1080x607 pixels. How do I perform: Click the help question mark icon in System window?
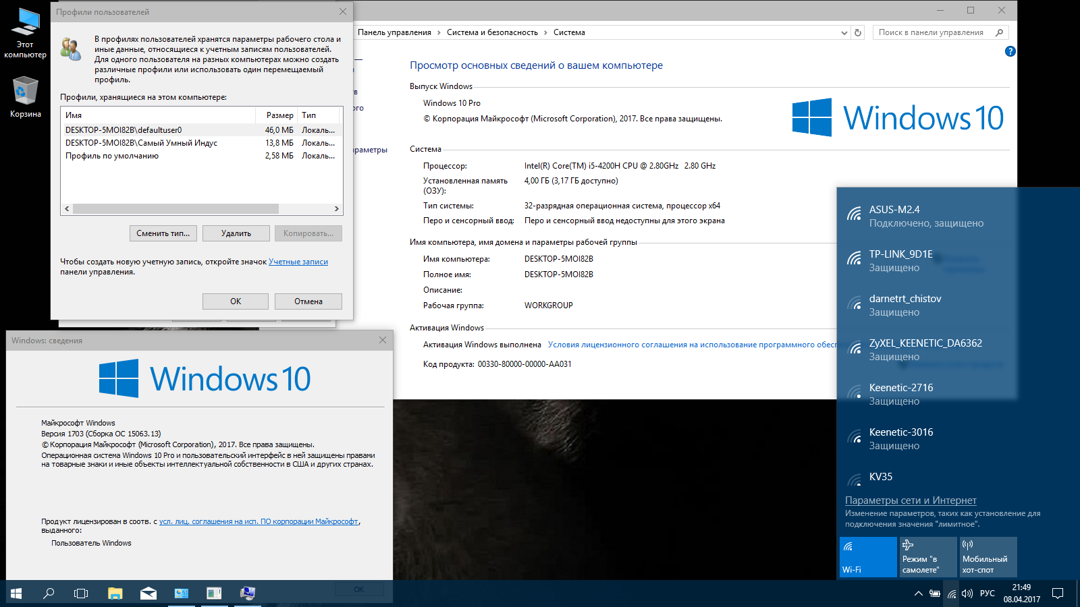[1010, 51]
